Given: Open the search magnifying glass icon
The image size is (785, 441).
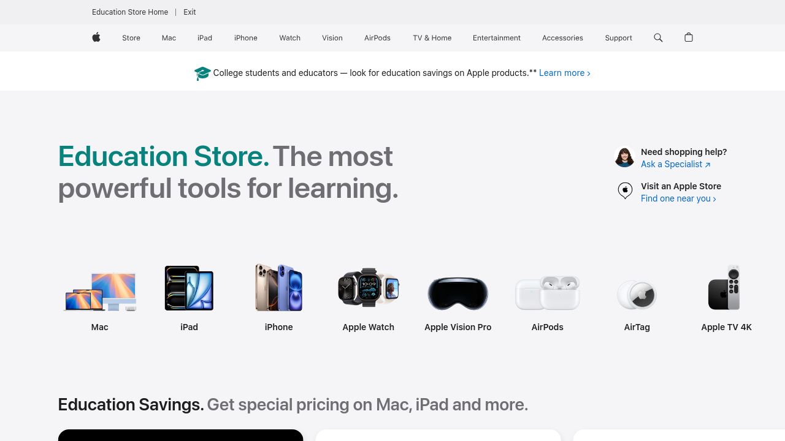Looking at the screenshot, I should pyautogui.click(x=658, y=38).
